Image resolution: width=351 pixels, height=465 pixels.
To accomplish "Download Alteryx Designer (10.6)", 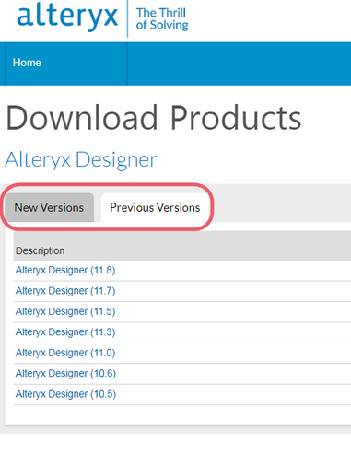I will 65,373.
